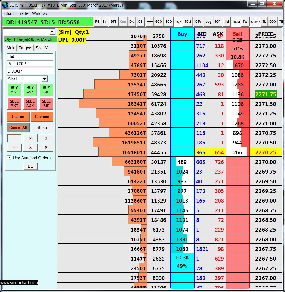Click Sell cell at price 2269.00
Screen dimensions: 285x292
coord(238,201)
